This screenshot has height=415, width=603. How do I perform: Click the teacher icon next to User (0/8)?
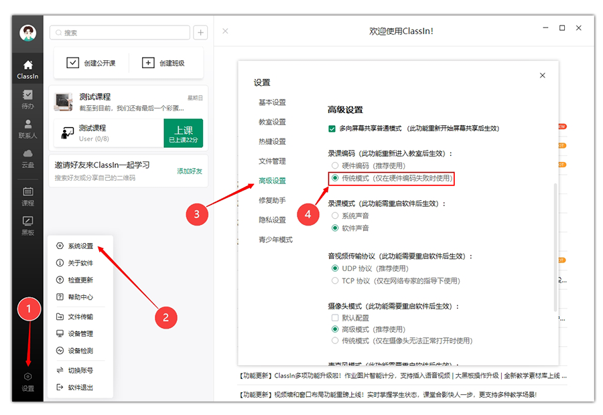(x=67, y=133)
